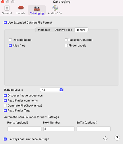Switch to the Metadata tab
This screenshot has width=123, height=144.
[x=44, y=30]
